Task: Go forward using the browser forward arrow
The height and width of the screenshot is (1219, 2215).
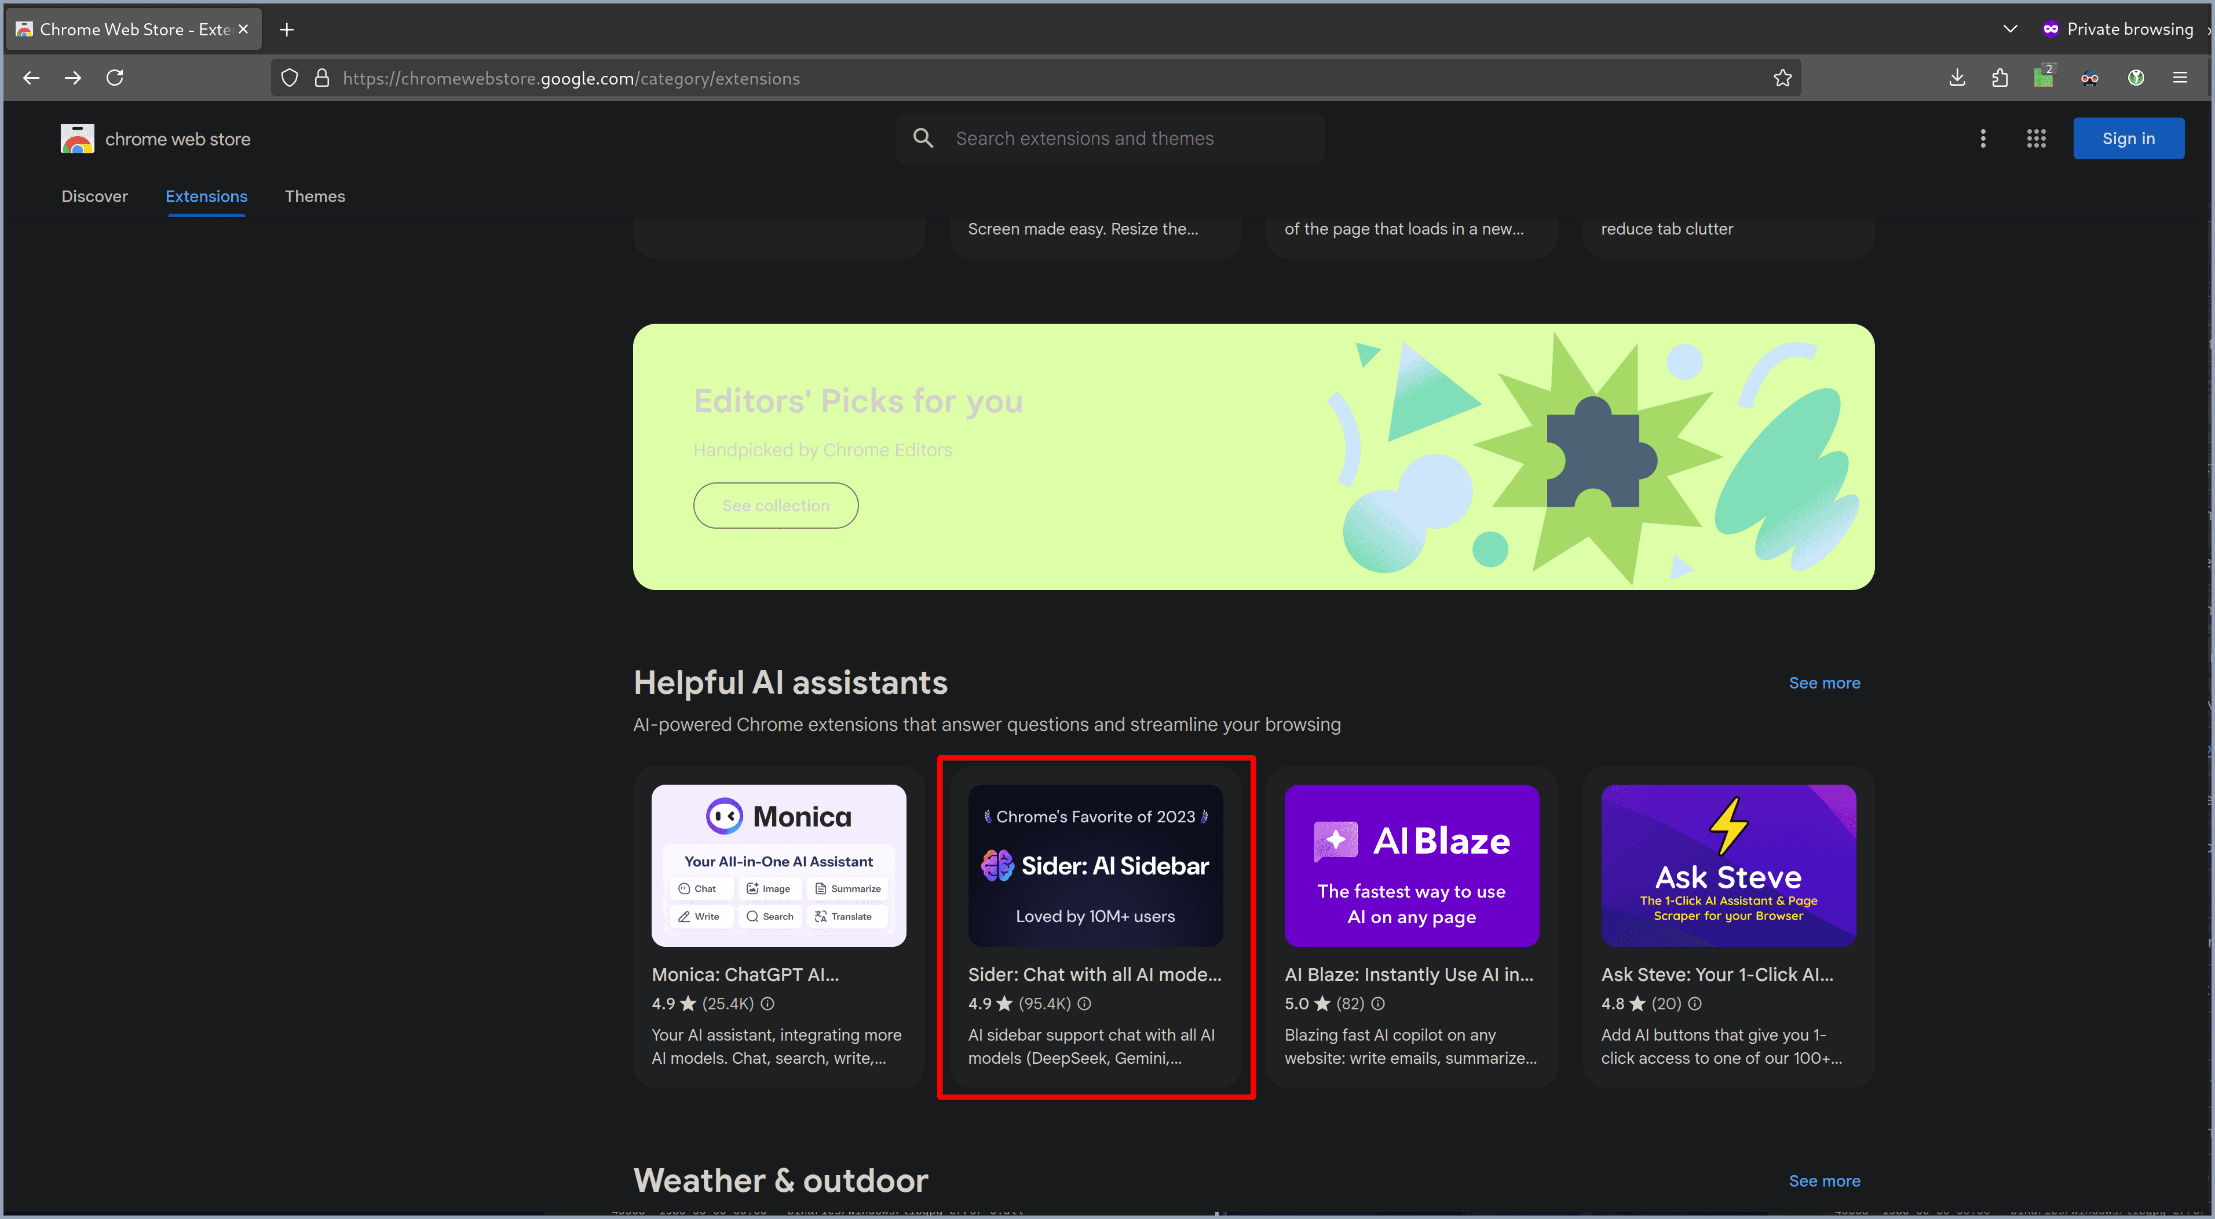Action: [73, 78]
